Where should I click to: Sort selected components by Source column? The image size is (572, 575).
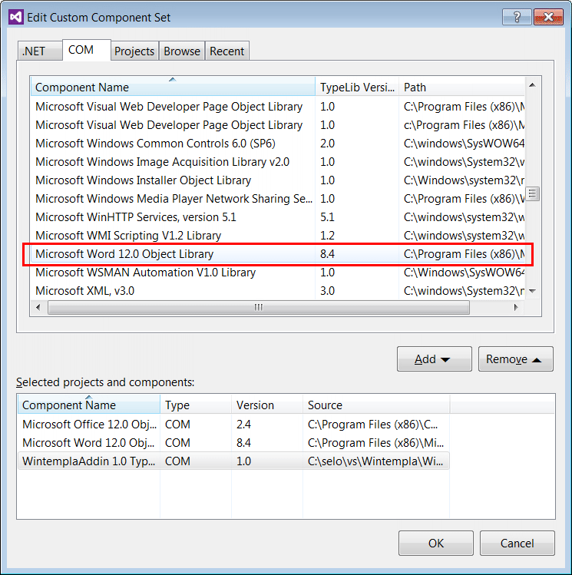376,405
